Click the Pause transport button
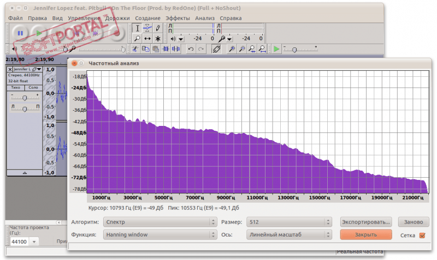This screenshot has height=260, width=437. (20, 33)
